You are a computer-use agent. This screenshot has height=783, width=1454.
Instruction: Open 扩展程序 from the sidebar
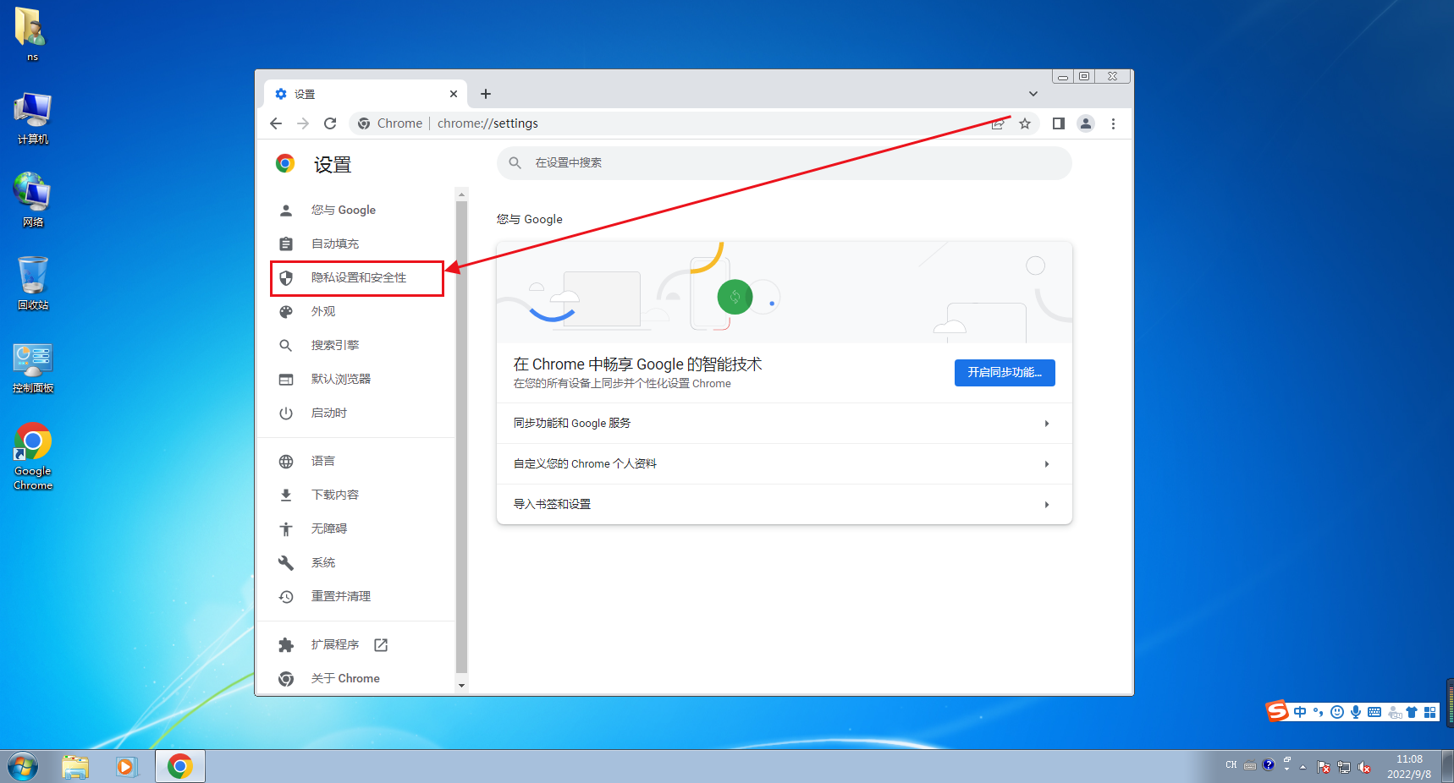point(356,644)
